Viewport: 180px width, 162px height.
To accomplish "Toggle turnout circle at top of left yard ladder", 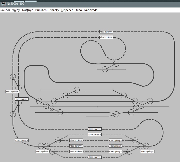I will 77,90.
